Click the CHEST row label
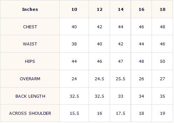This screenshot has width=174, height=123. coord(30,27)
